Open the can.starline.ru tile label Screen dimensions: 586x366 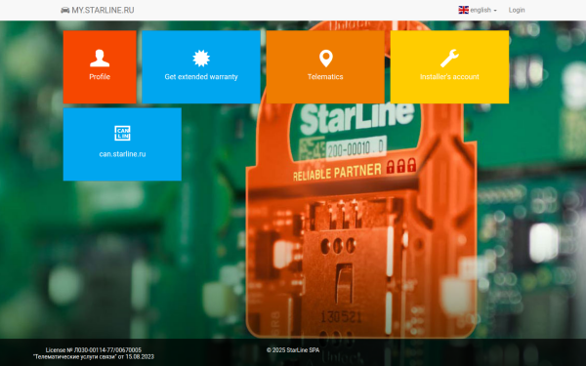point(122,154)
